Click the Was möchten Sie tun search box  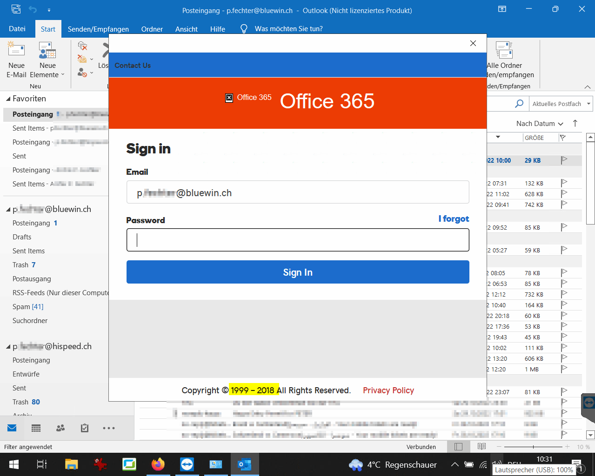[288, 29]
